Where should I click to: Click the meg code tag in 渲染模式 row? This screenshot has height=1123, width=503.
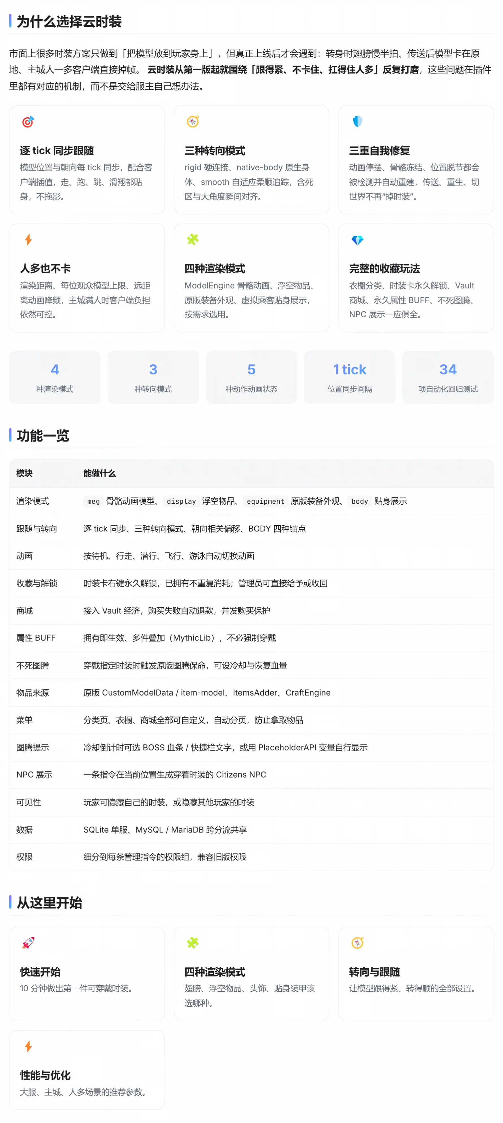click(x=93, y=501)
